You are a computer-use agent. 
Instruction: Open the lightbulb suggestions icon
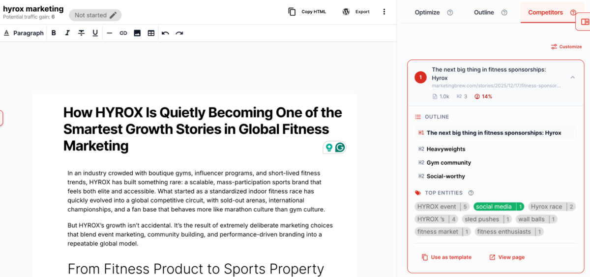point(329,148)
